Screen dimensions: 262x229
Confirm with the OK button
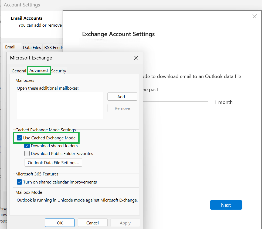[x=60, y=223]
